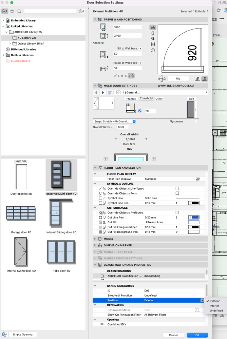Viewport: 227px width, 339px height.
Task: Click the threshold diagram icon
Action: click(131, 108)
